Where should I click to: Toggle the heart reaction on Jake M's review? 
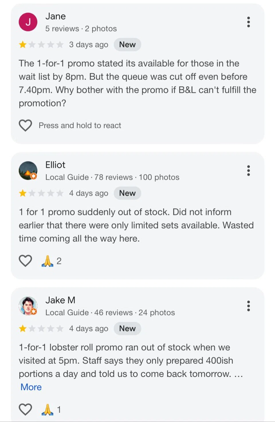pyautogui.click(x=25, y=409)
